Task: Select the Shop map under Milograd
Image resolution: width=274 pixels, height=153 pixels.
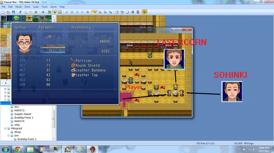Action: click(x=17, y=132)
